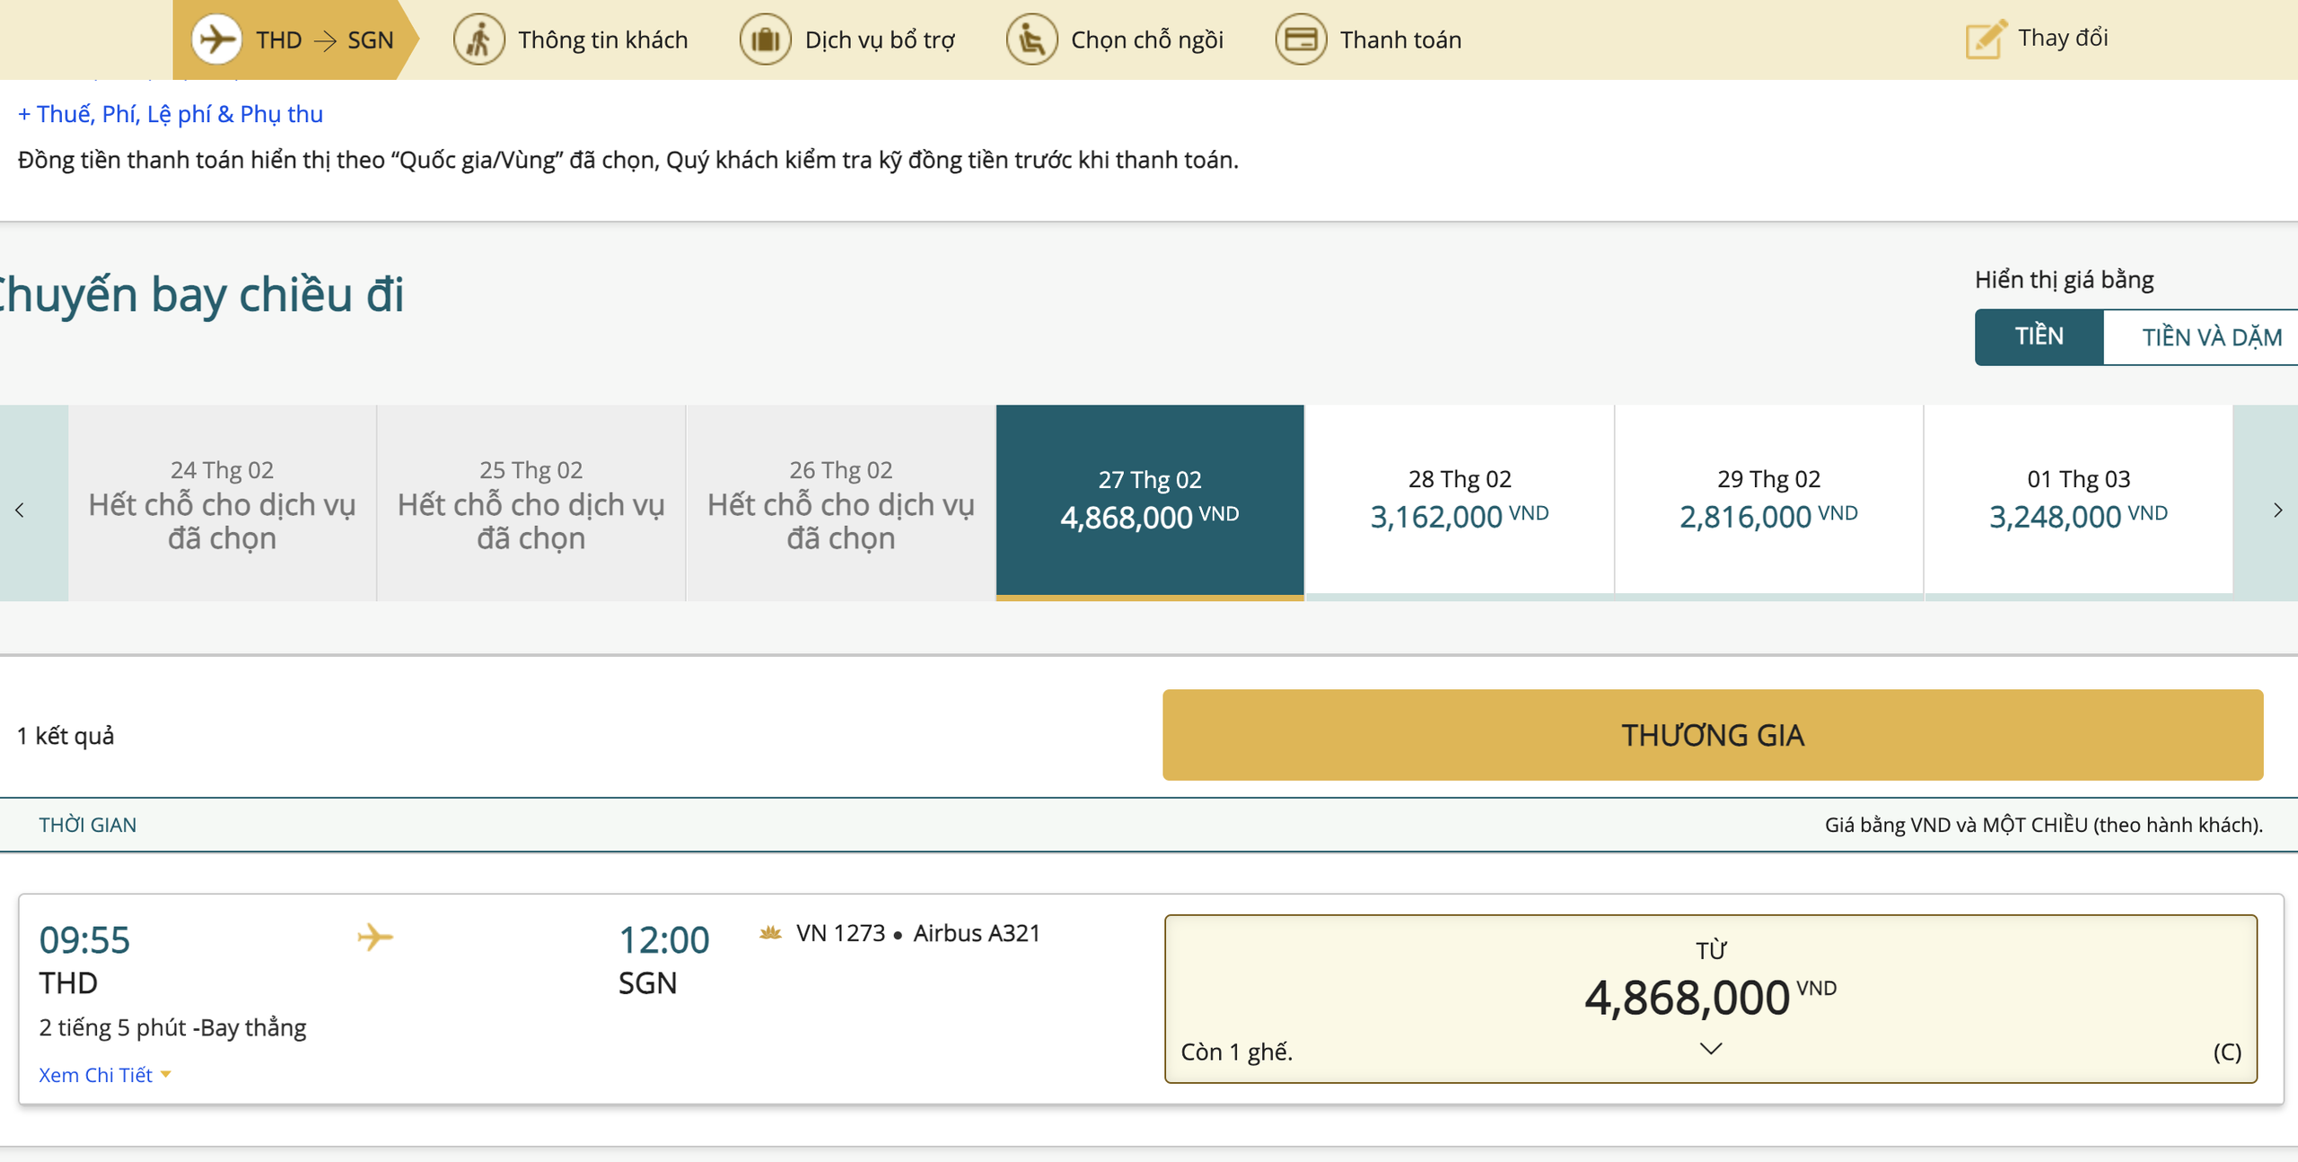Screen dimensions: 2298x1162
Task: Click the Còn 1 ghế. seat notice
Action: [1237, 1052]
